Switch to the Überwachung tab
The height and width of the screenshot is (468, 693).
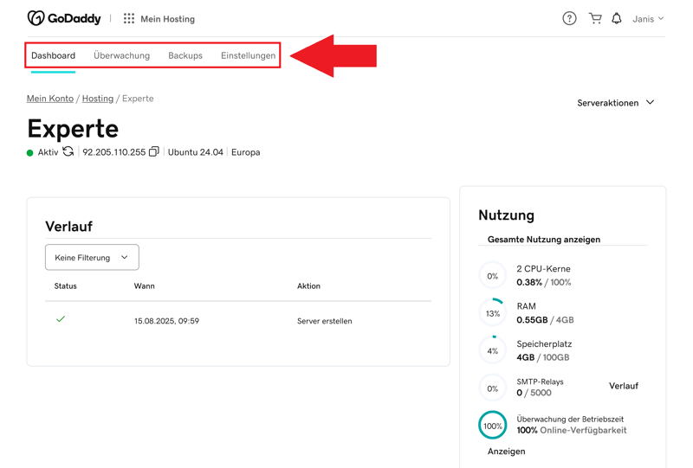(x=121, y=55)
